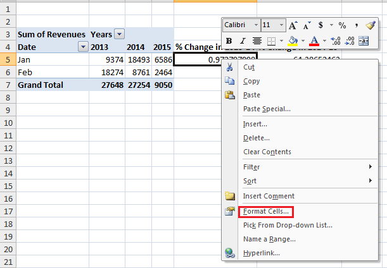Open Date pivot filter dropdown
This screenshot has height=268, width=387.
[x=83, y=47]
